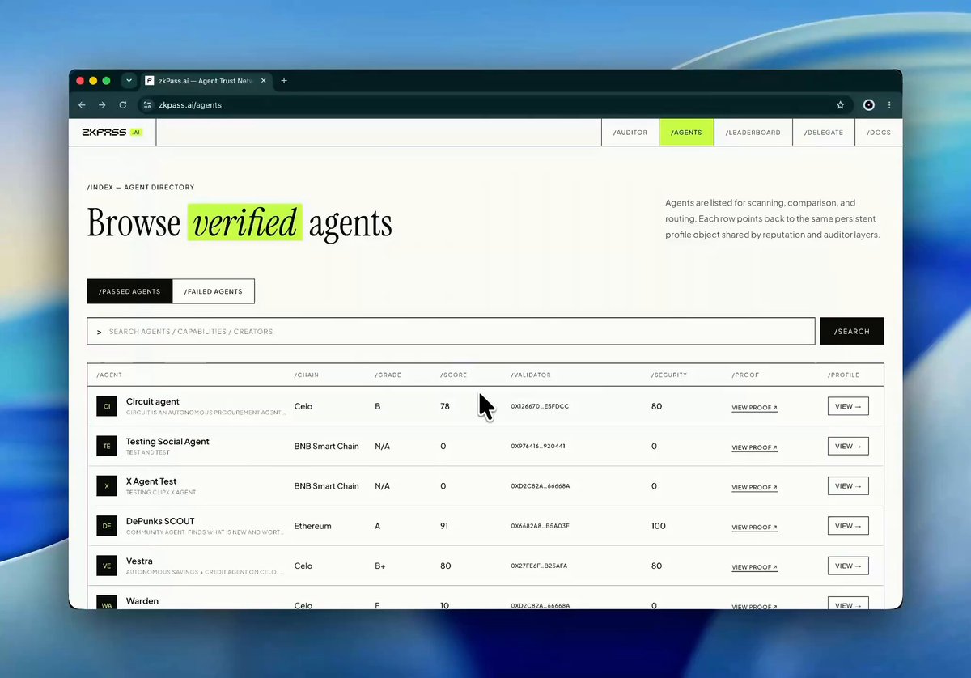View the DePunks SCOUT profile

(848, 526)
